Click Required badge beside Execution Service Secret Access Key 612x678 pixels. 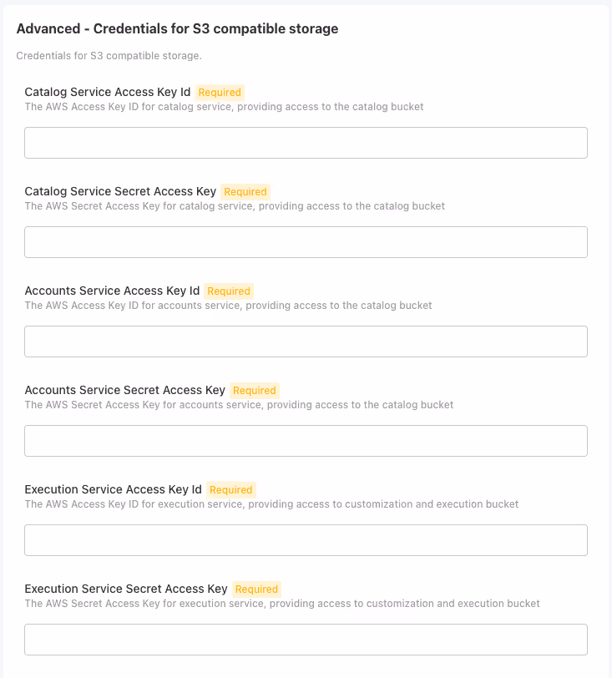[x=256, y=589]
